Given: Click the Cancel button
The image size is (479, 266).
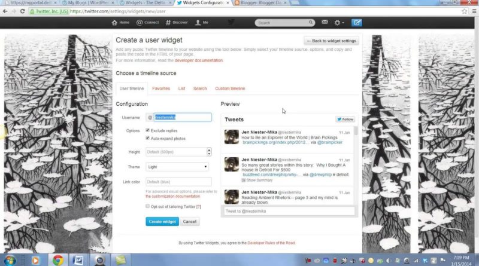Looking at the screenshot, I should tap(190, 221).
